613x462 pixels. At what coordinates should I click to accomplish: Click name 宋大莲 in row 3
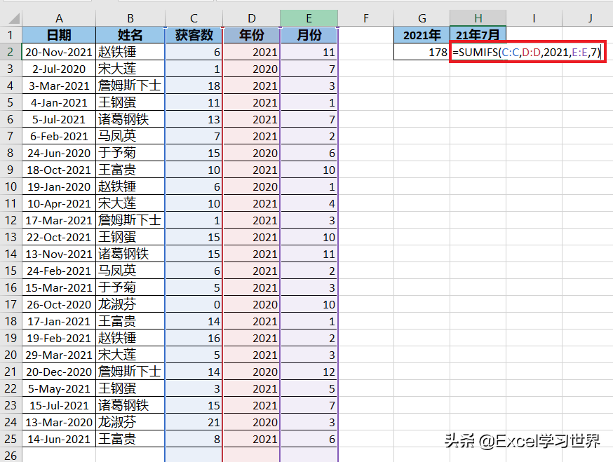(x=130, y=69)
